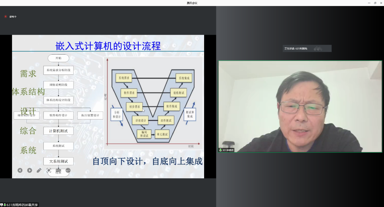Select the speaker's video thumbnail
The width and height of the screenshot is (384, 207).
coord(300,106)
